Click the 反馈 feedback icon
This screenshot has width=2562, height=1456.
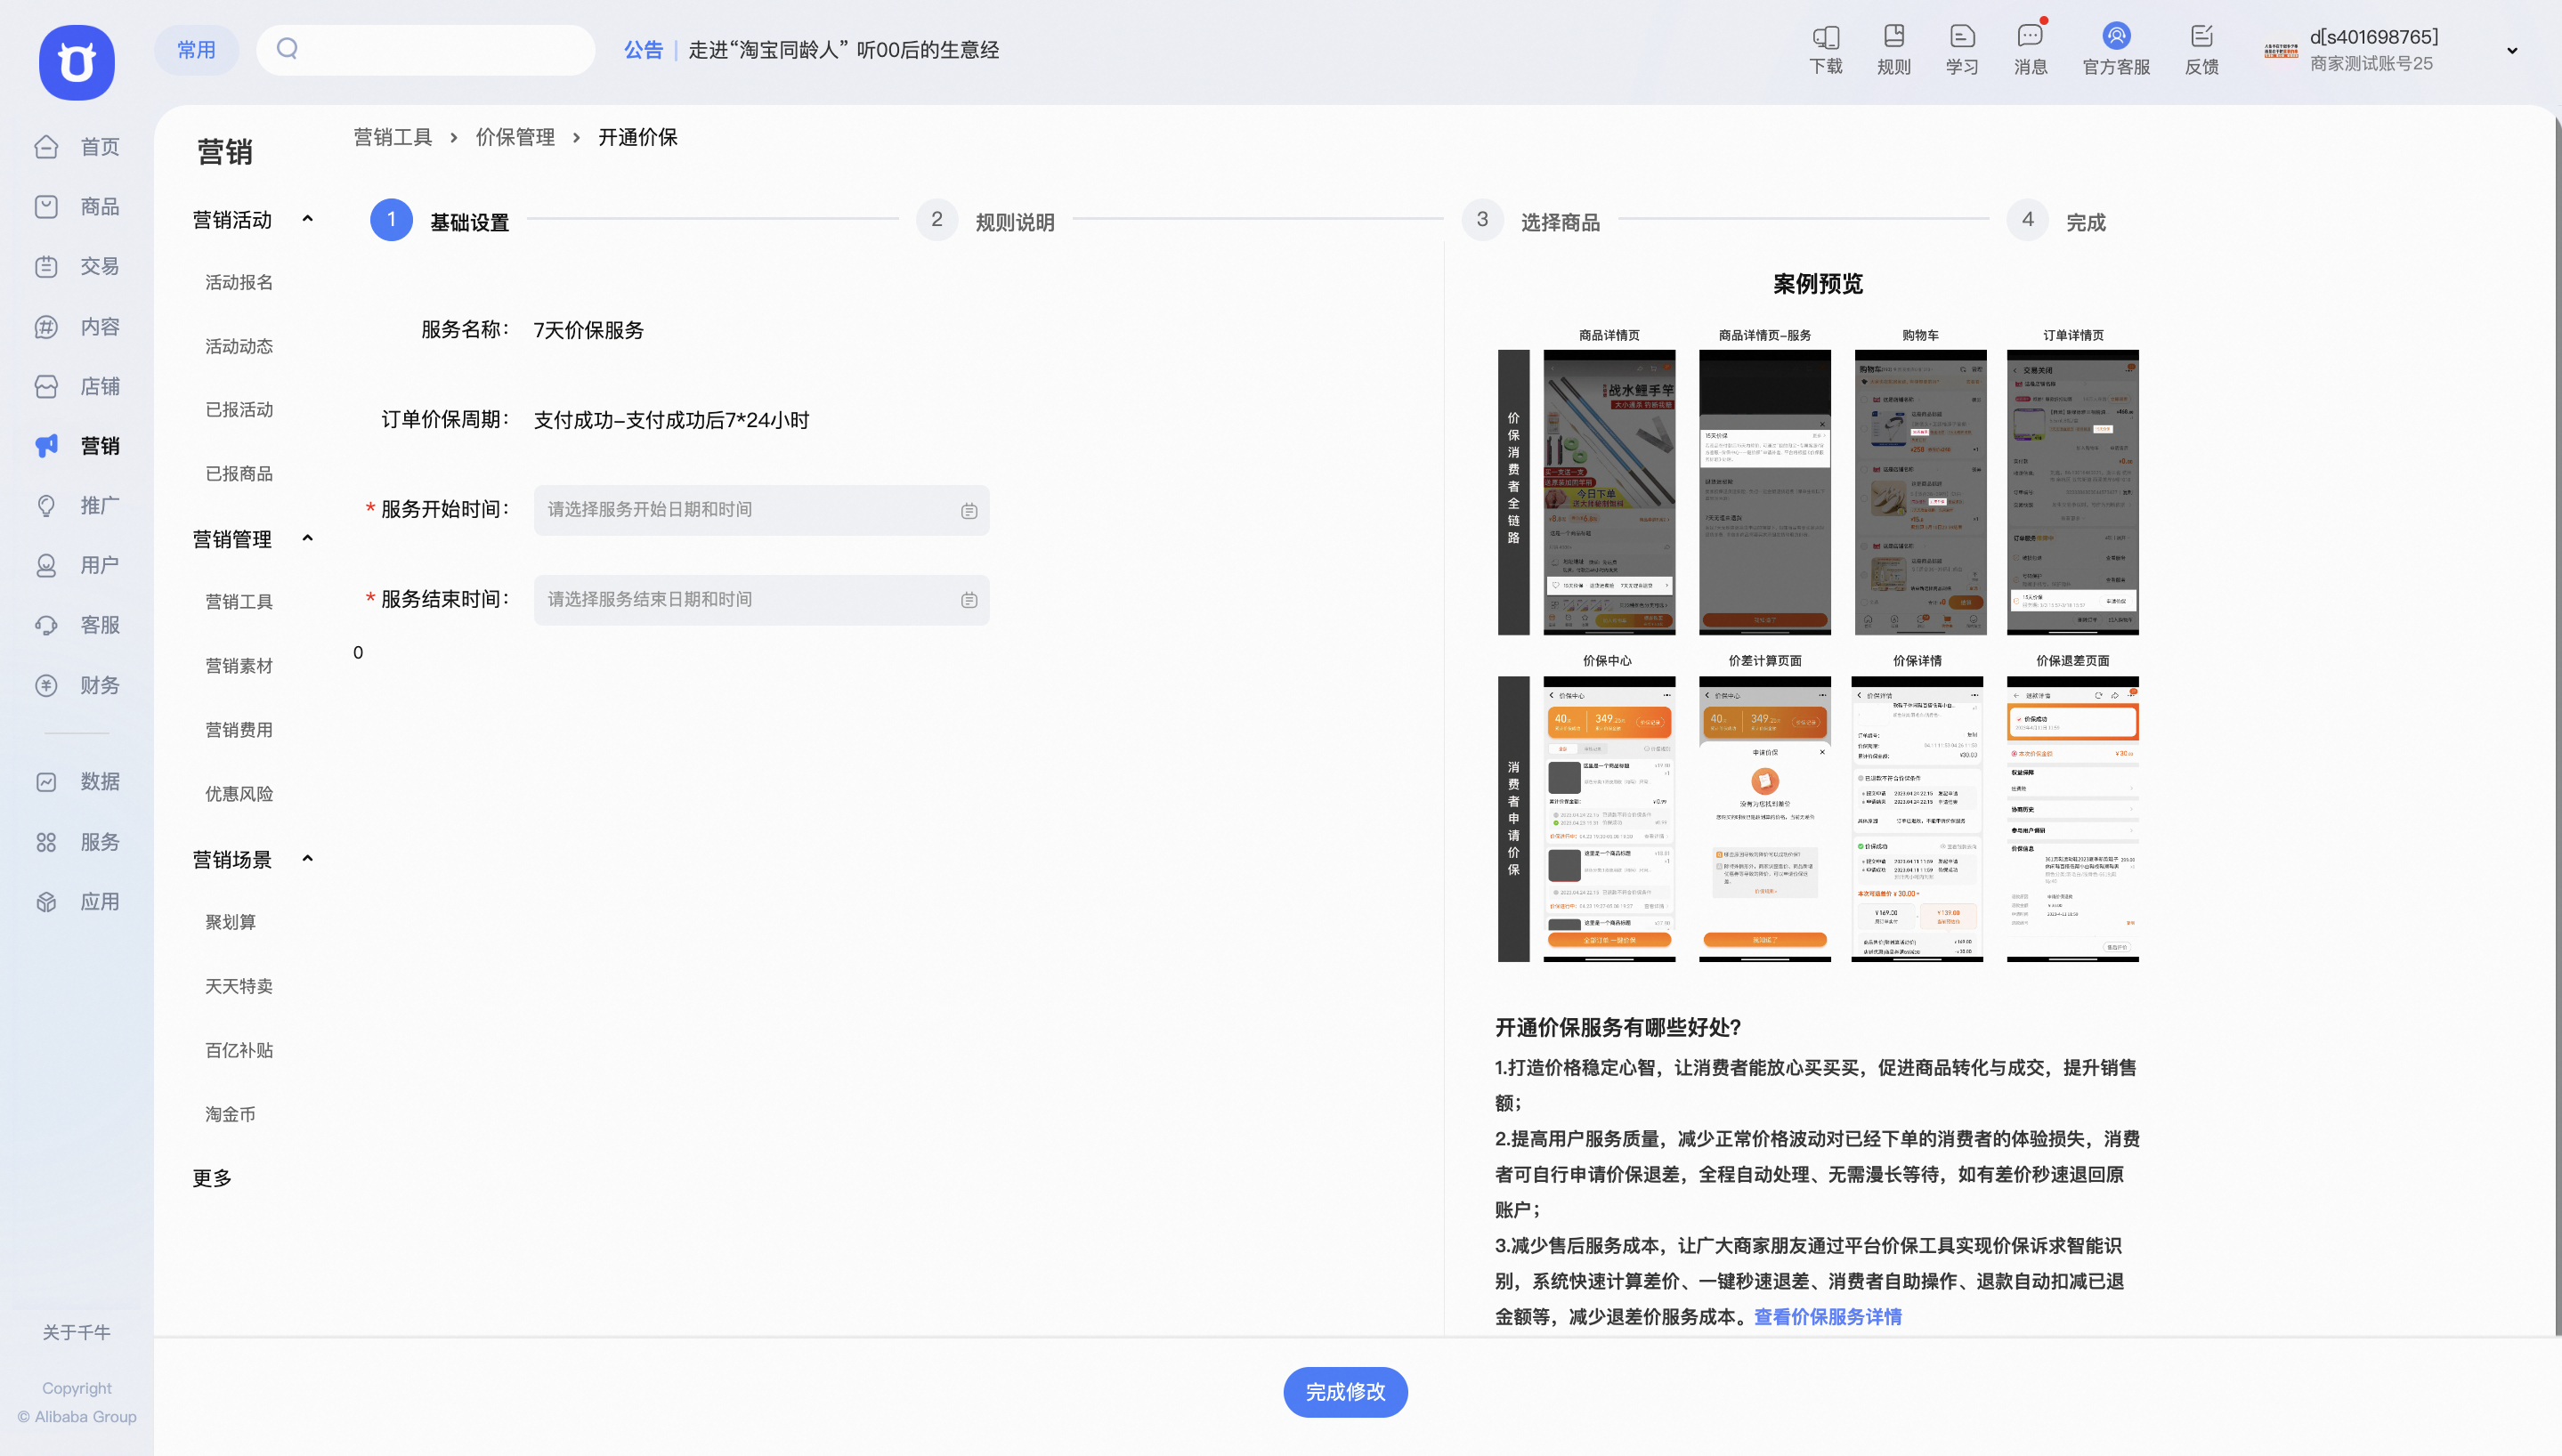(2202, 50)
